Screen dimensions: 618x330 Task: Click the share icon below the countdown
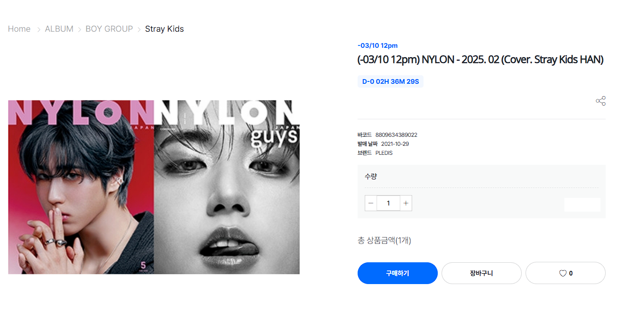(600, 101)
